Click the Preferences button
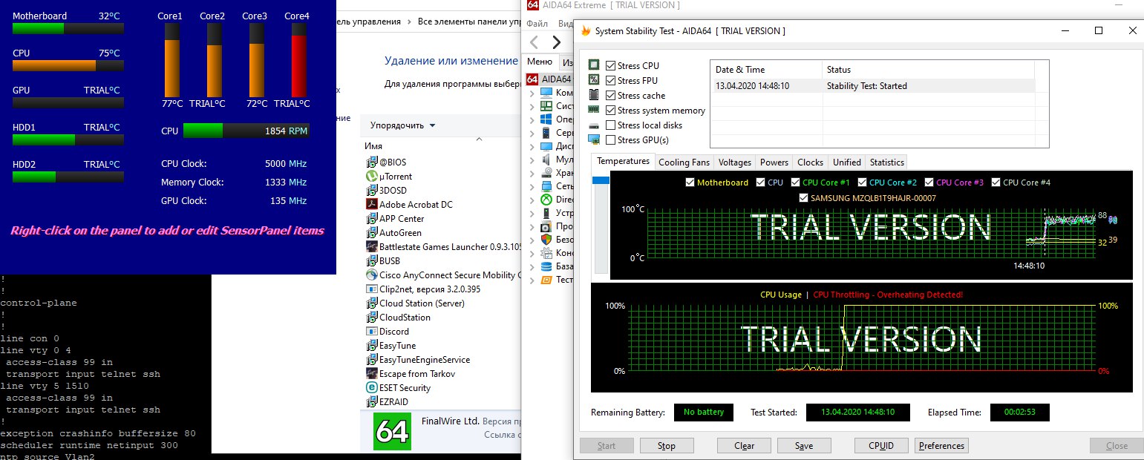The width and height of the screenshot is (1144, 460). pyautogui.click(x=941, y=446)
